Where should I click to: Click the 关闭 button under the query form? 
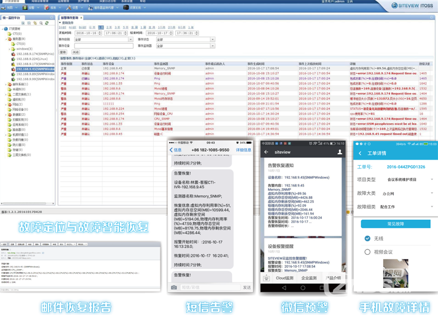click(x=76, y=52)
